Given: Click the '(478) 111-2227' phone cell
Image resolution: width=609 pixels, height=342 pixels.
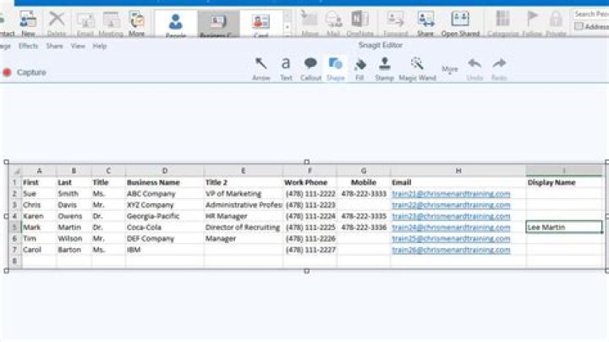Looking at the screenshot, I should pos(310,250).
